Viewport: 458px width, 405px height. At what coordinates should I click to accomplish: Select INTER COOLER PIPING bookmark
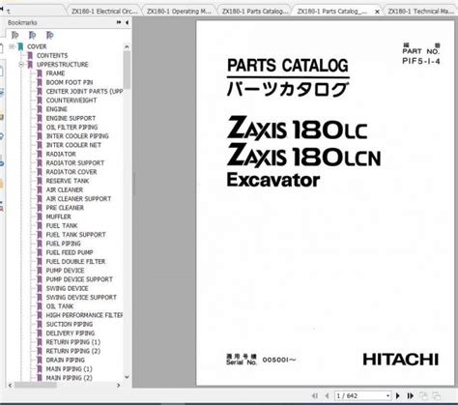click(77, 136)
